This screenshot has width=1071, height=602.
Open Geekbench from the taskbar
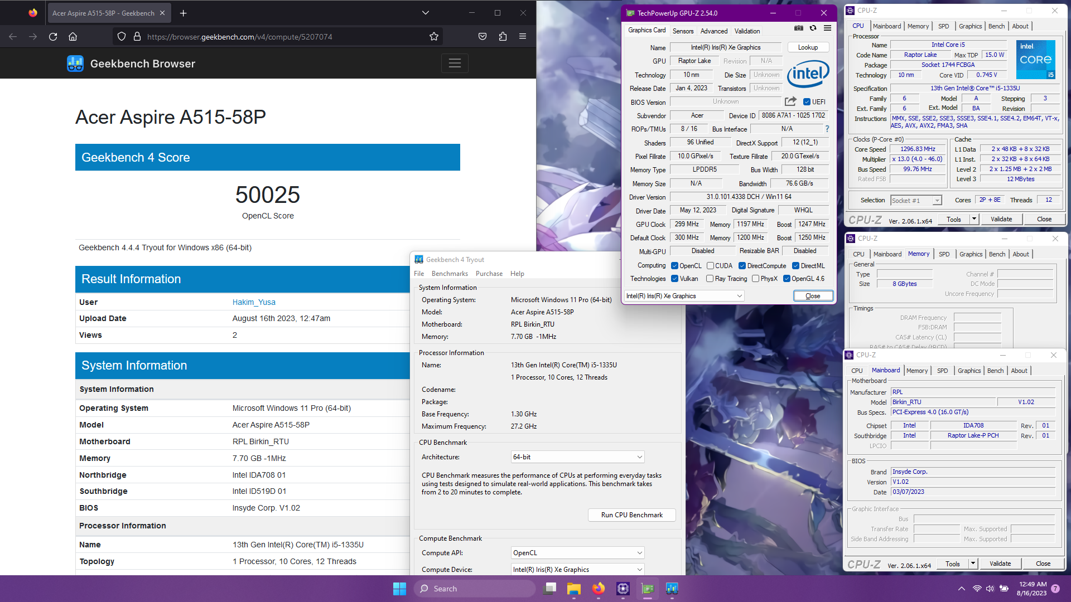(x=672, y=589)
